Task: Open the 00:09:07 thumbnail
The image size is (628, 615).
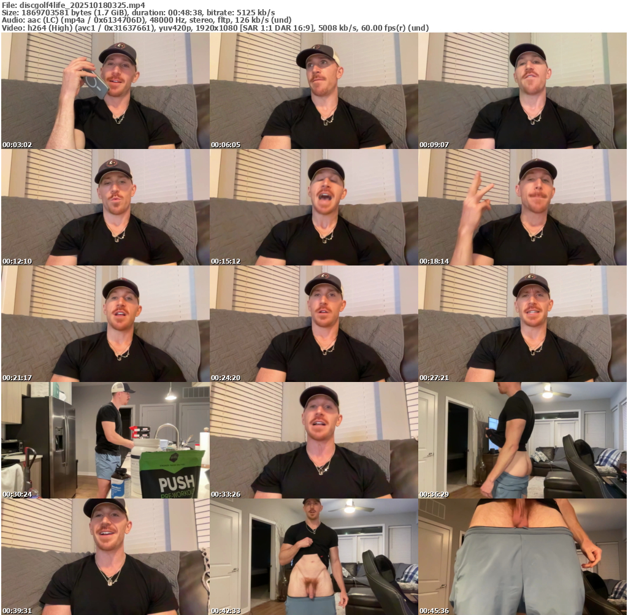Action: click(x=522, y=91)
